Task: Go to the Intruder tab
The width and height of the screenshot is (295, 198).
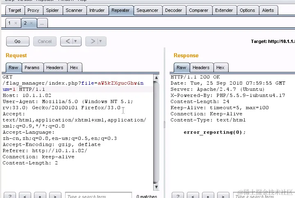Action: point(97,10)
